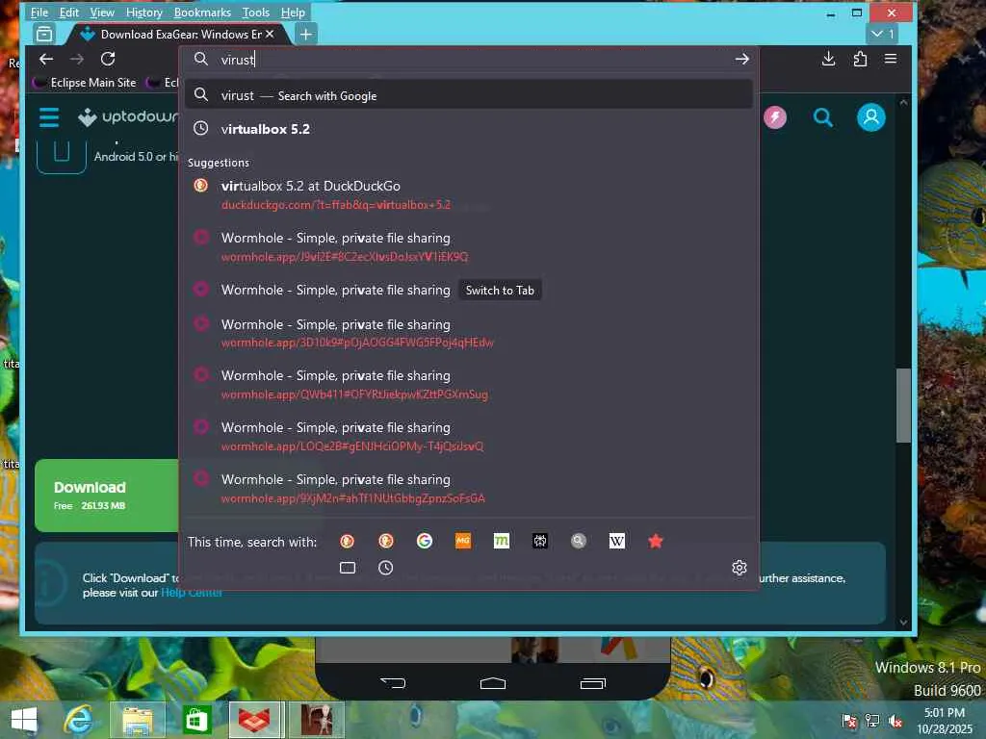Image resolution: width=986 pixels, height=739 pixels.
Task: Search with the black-and-white creature engine icon
Action: point(540,541)
